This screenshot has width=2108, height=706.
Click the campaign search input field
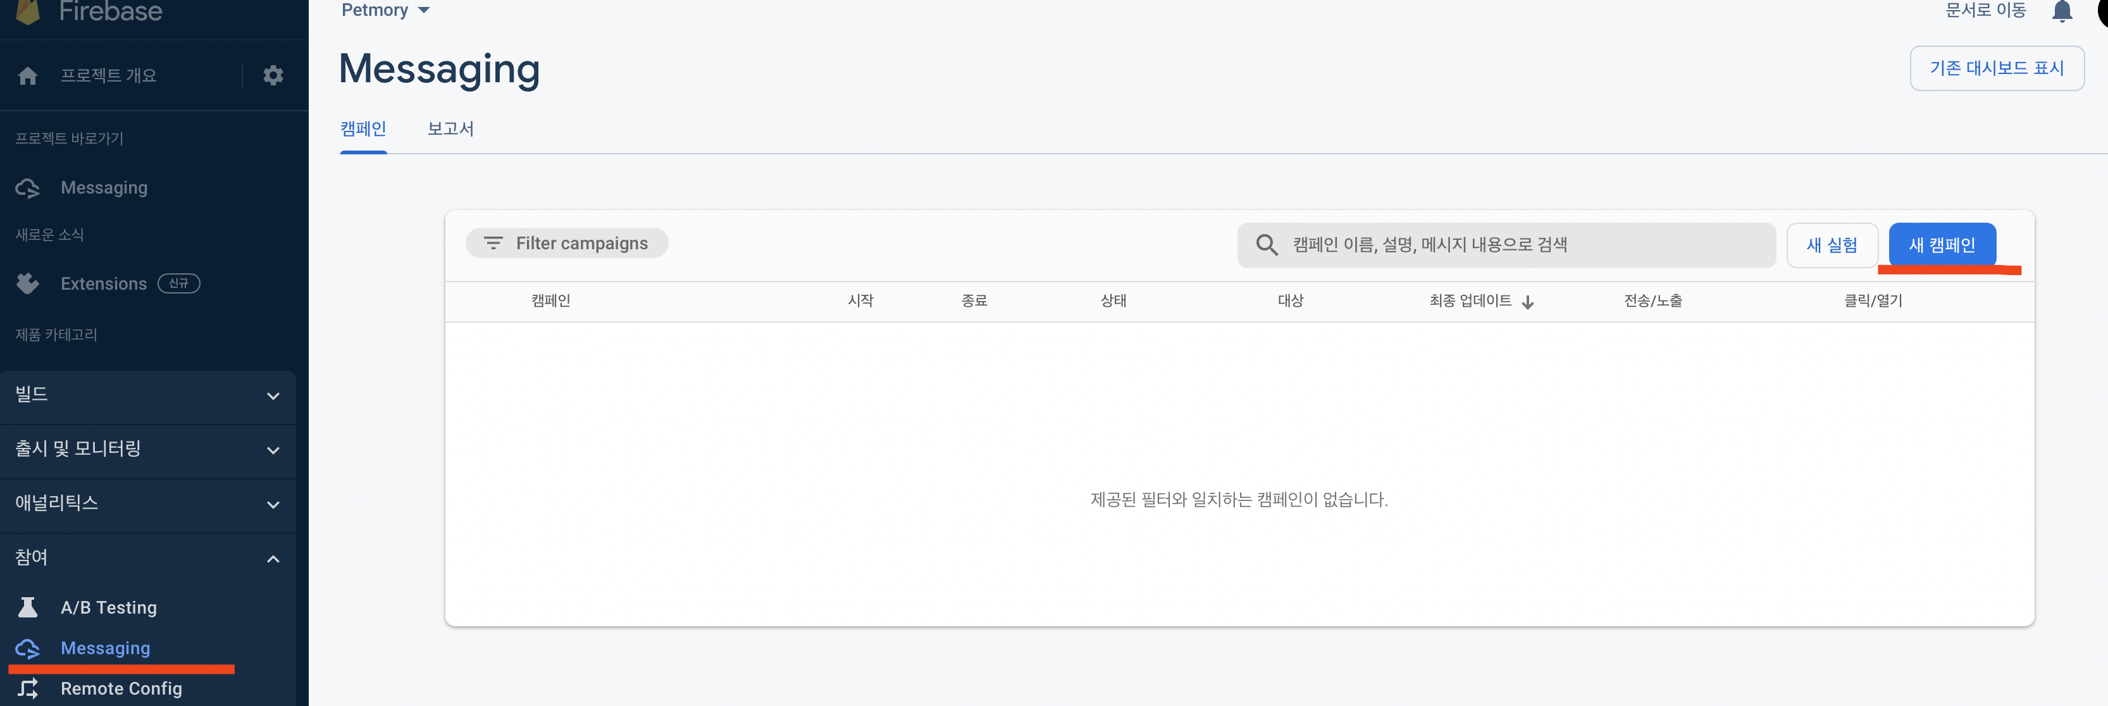click(x=1522, y=245)
